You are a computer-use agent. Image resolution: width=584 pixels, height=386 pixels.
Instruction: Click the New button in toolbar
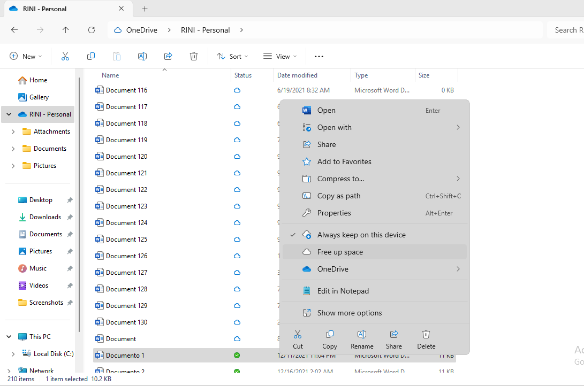point(26,56)
